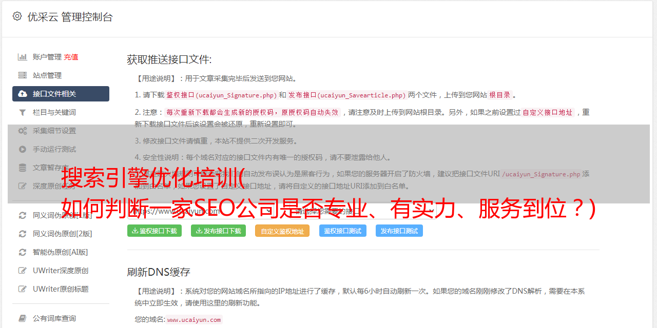Click the red 充值 recharge link

coord(71,57)
